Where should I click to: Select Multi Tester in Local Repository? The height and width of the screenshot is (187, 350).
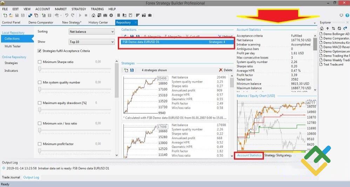(13, 46)
